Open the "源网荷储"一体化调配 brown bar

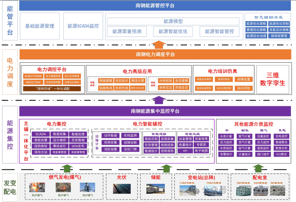click(52, 89)
